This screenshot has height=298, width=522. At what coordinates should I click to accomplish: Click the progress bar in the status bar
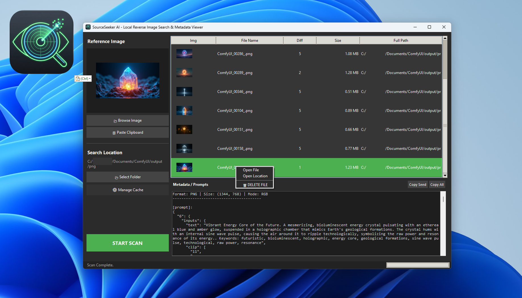(417, 265)
